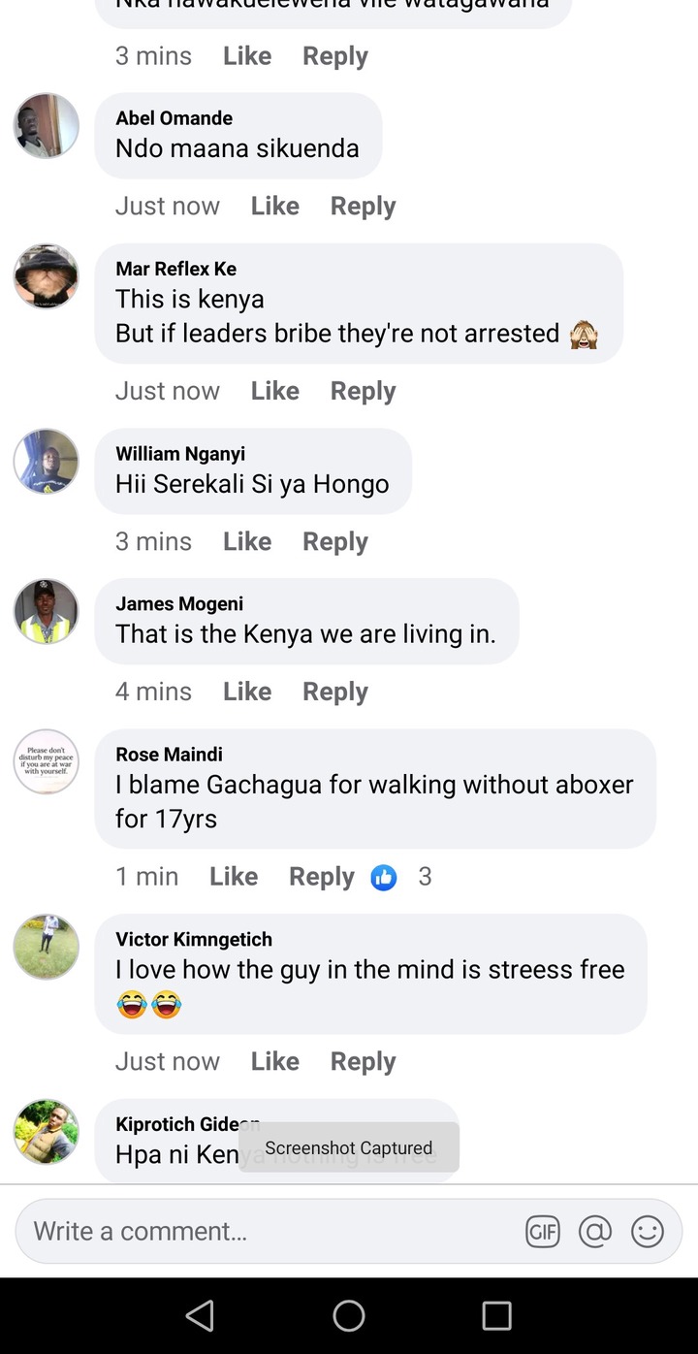Screen dimensions: 698x1354
Task: Reply to Victor Kimngetich's comment
Action: (363, 1061)
